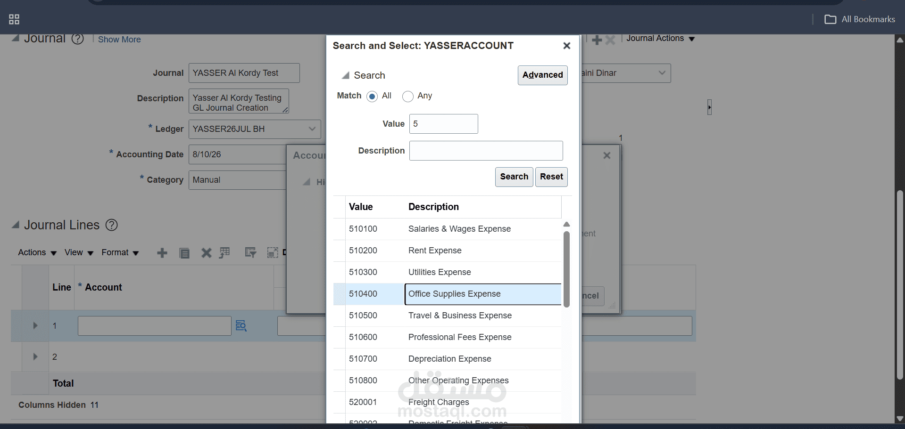Click the Journal help question mark icon
The image size is (905, 429).
click(78, 39)
